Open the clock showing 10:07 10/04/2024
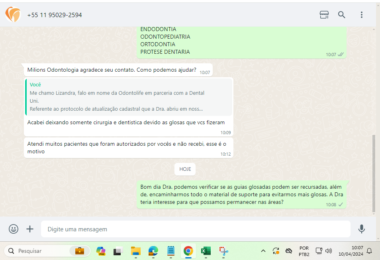Image resolution: width=380 pixels, height=260 pixels. [351, 251]
